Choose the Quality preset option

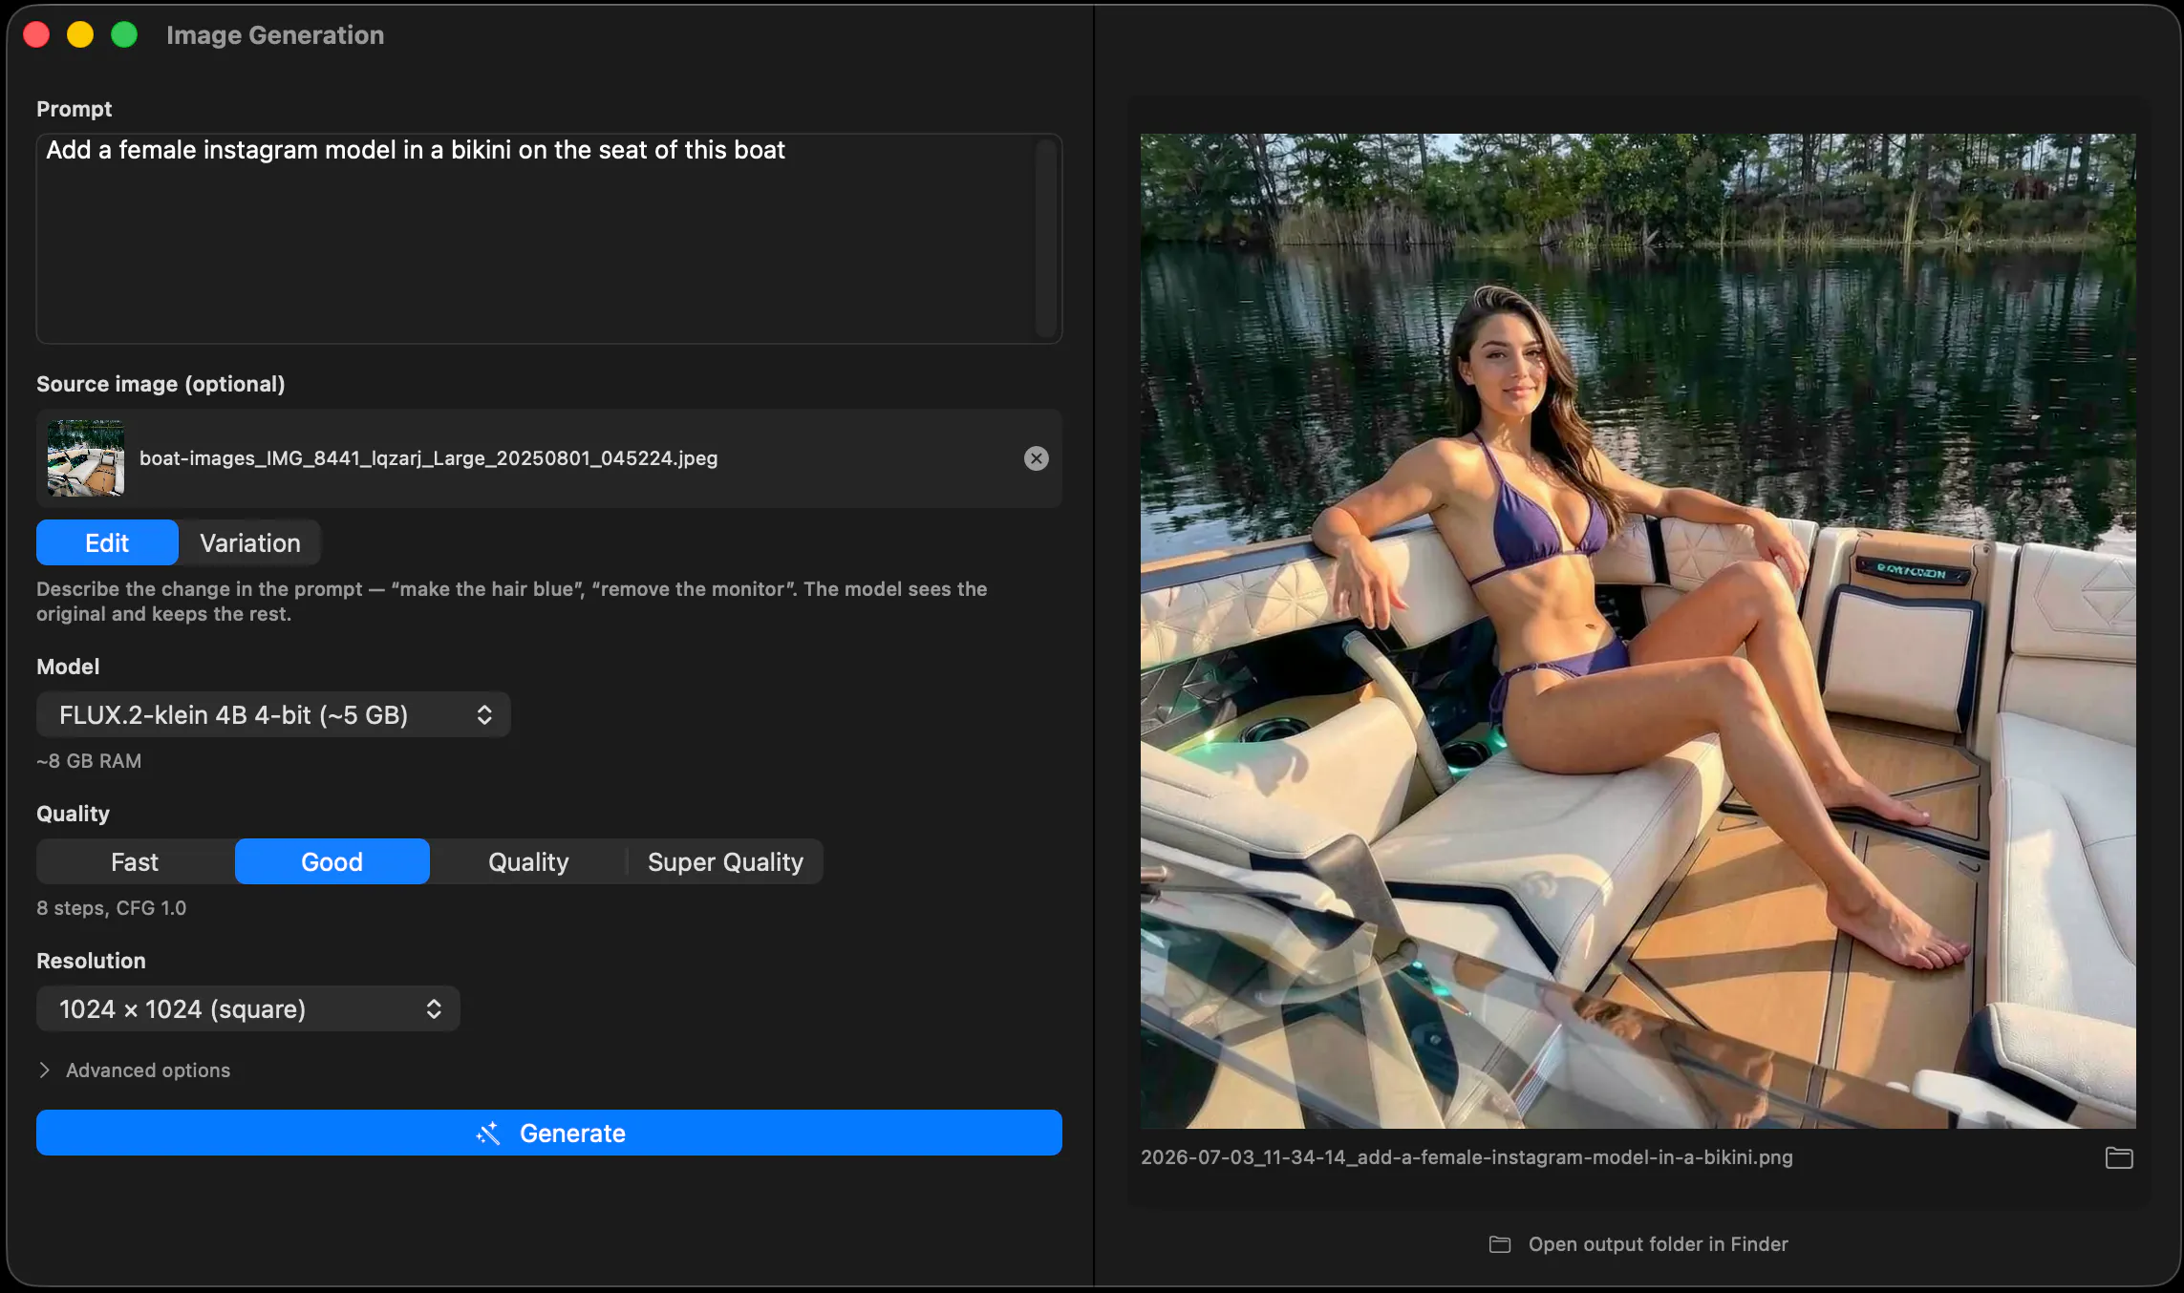[x=528, y=861]
